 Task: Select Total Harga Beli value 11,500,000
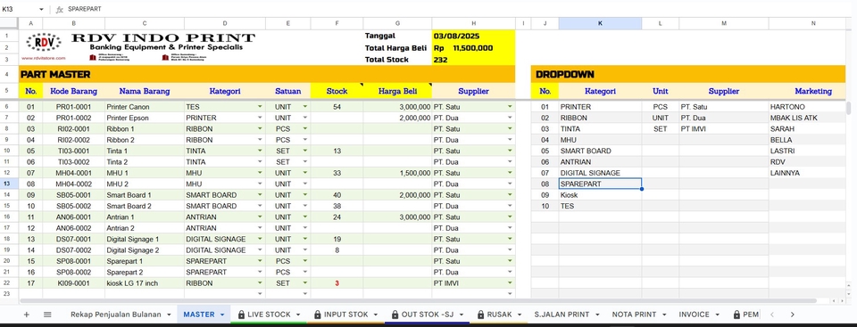click(473, 48)
